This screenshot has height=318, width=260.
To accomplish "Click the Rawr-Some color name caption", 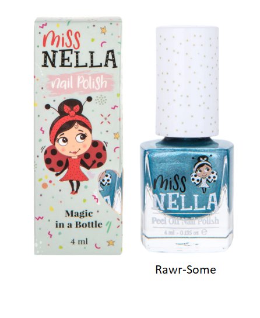I will coord(185,269).
